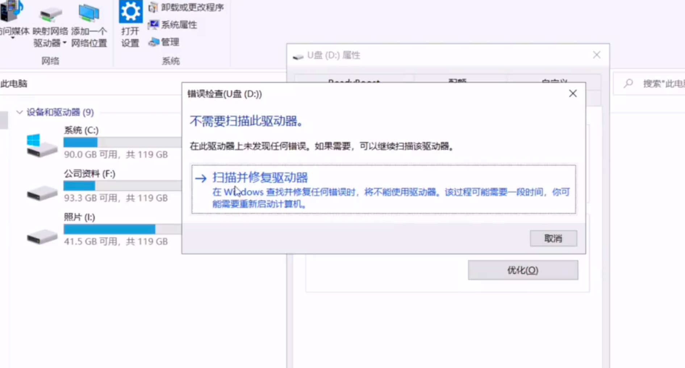Click Uninstall or change a program

pyautogui.click(x=186, y=7)
